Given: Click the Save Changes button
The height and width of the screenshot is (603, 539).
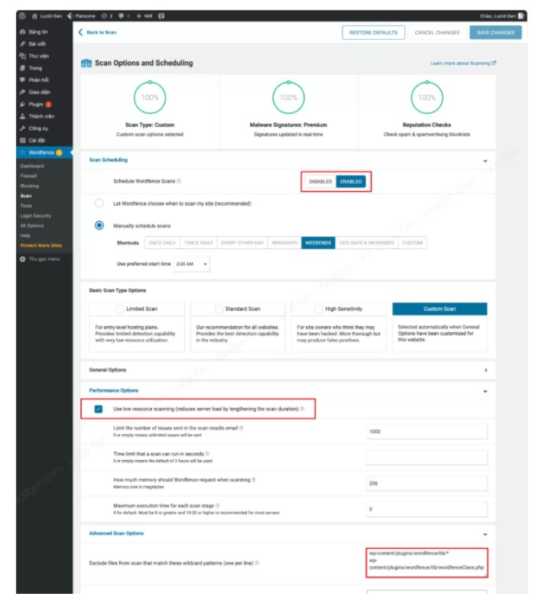Looking at the screenshot, I should click(495, 32).
